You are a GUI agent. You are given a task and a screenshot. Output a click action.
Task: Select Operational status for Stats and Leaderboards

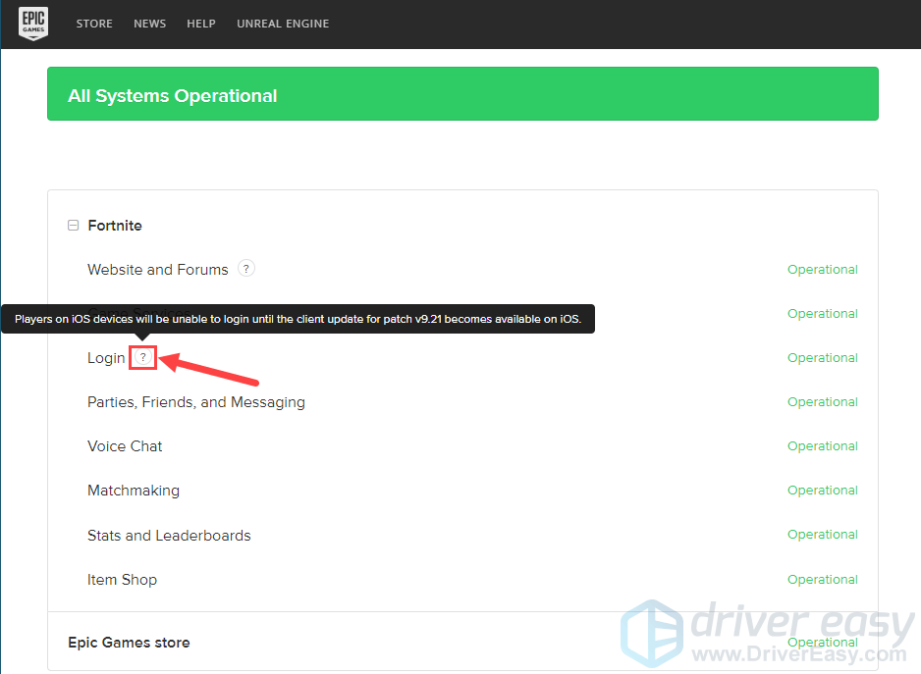[x=823, y=534]
